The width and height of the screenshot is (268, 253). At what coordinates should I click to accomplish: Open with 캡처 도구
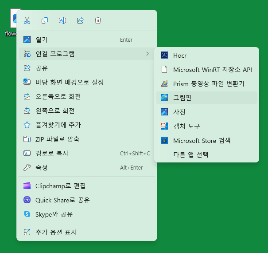pos(206,126)
